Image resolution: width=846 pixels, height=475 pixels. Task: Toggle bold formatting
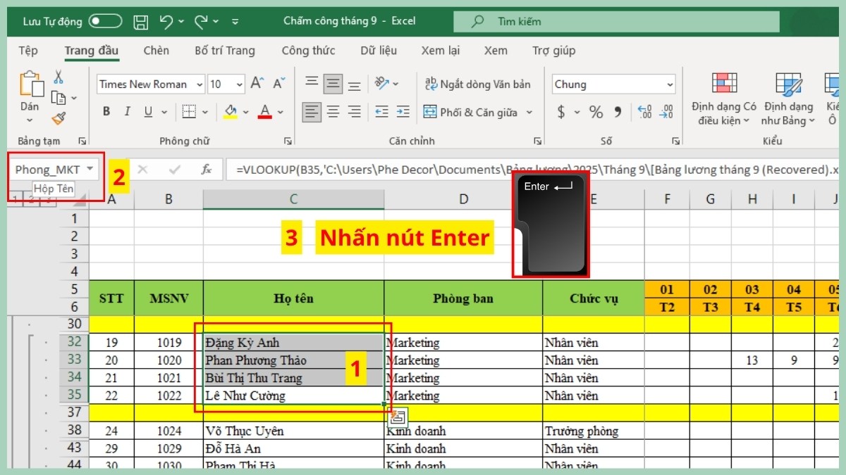tap(105, 111)
